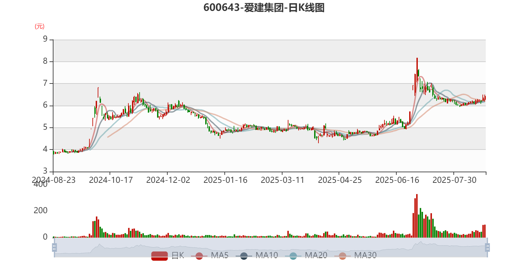The image size is (528, 264).
Task: Click the (元) unit label
Action: click(x=40, y=26)
